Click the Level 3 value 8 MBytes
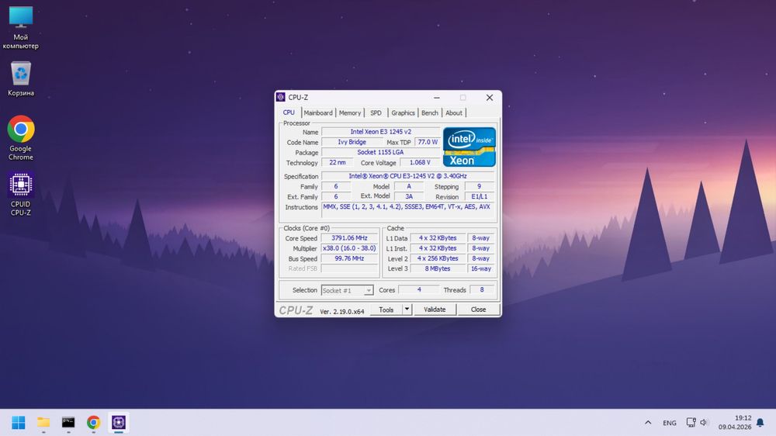 click(x=438, y=268)
